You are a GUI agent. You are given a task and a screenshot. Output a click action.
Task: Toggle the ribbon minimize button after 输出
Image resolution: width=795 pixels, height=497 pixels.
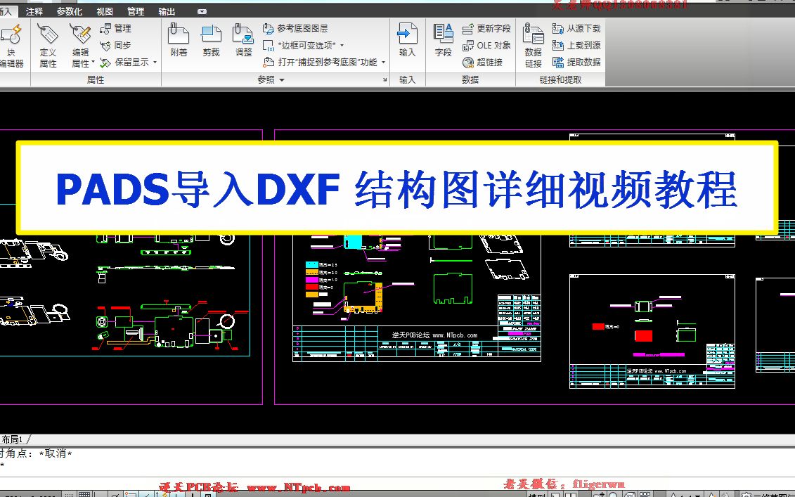[202, 12]
